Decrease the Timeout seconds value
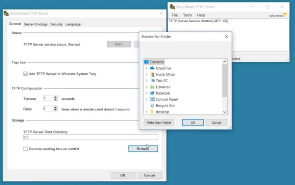The image size is (295, 185). 55,99
